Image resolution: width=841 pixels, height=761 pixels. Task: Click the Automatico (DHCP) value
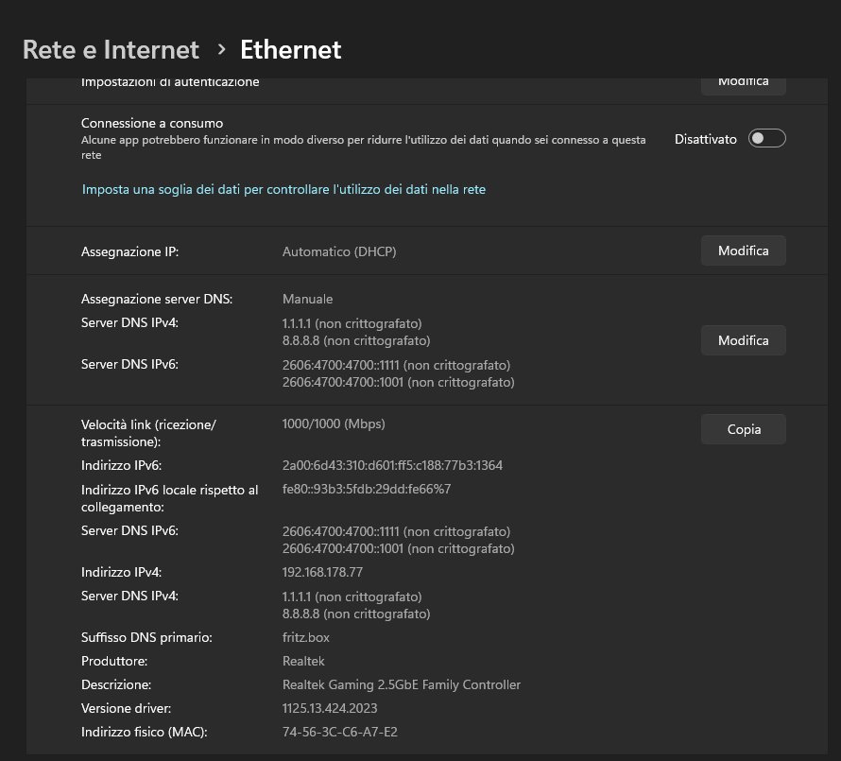pyautogui.click(x=339, y=251)
